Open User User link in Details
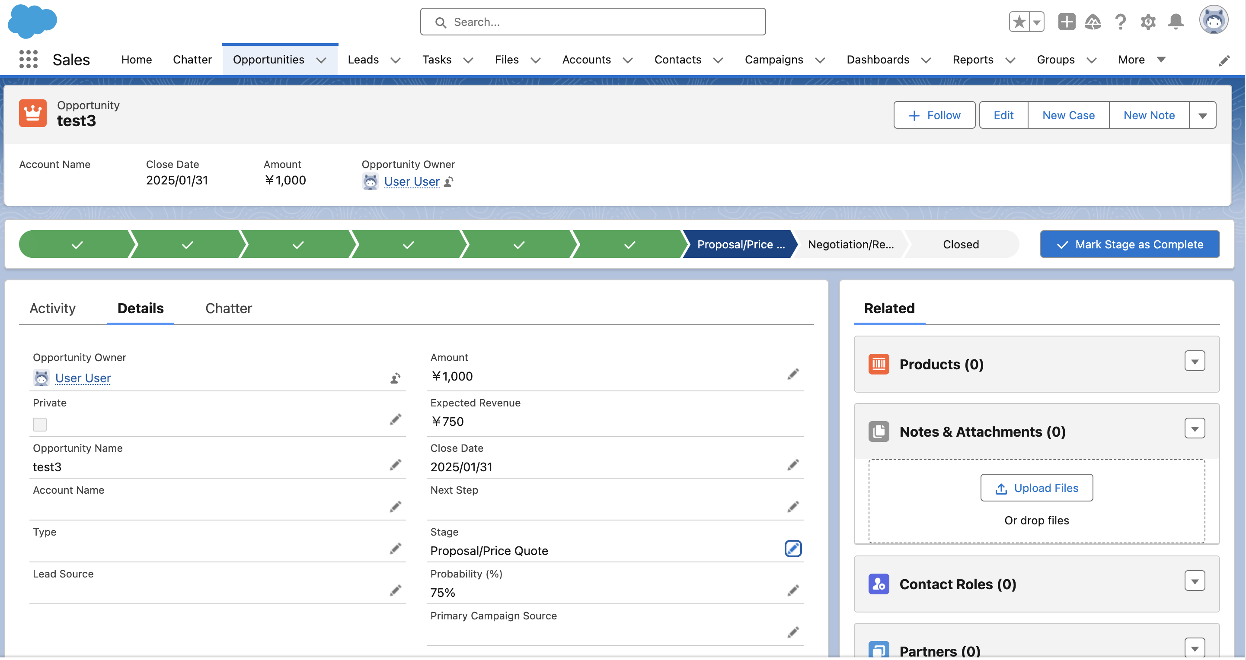Image resolution: width=1246 pixels, height=660 pixels. point(83,379)
